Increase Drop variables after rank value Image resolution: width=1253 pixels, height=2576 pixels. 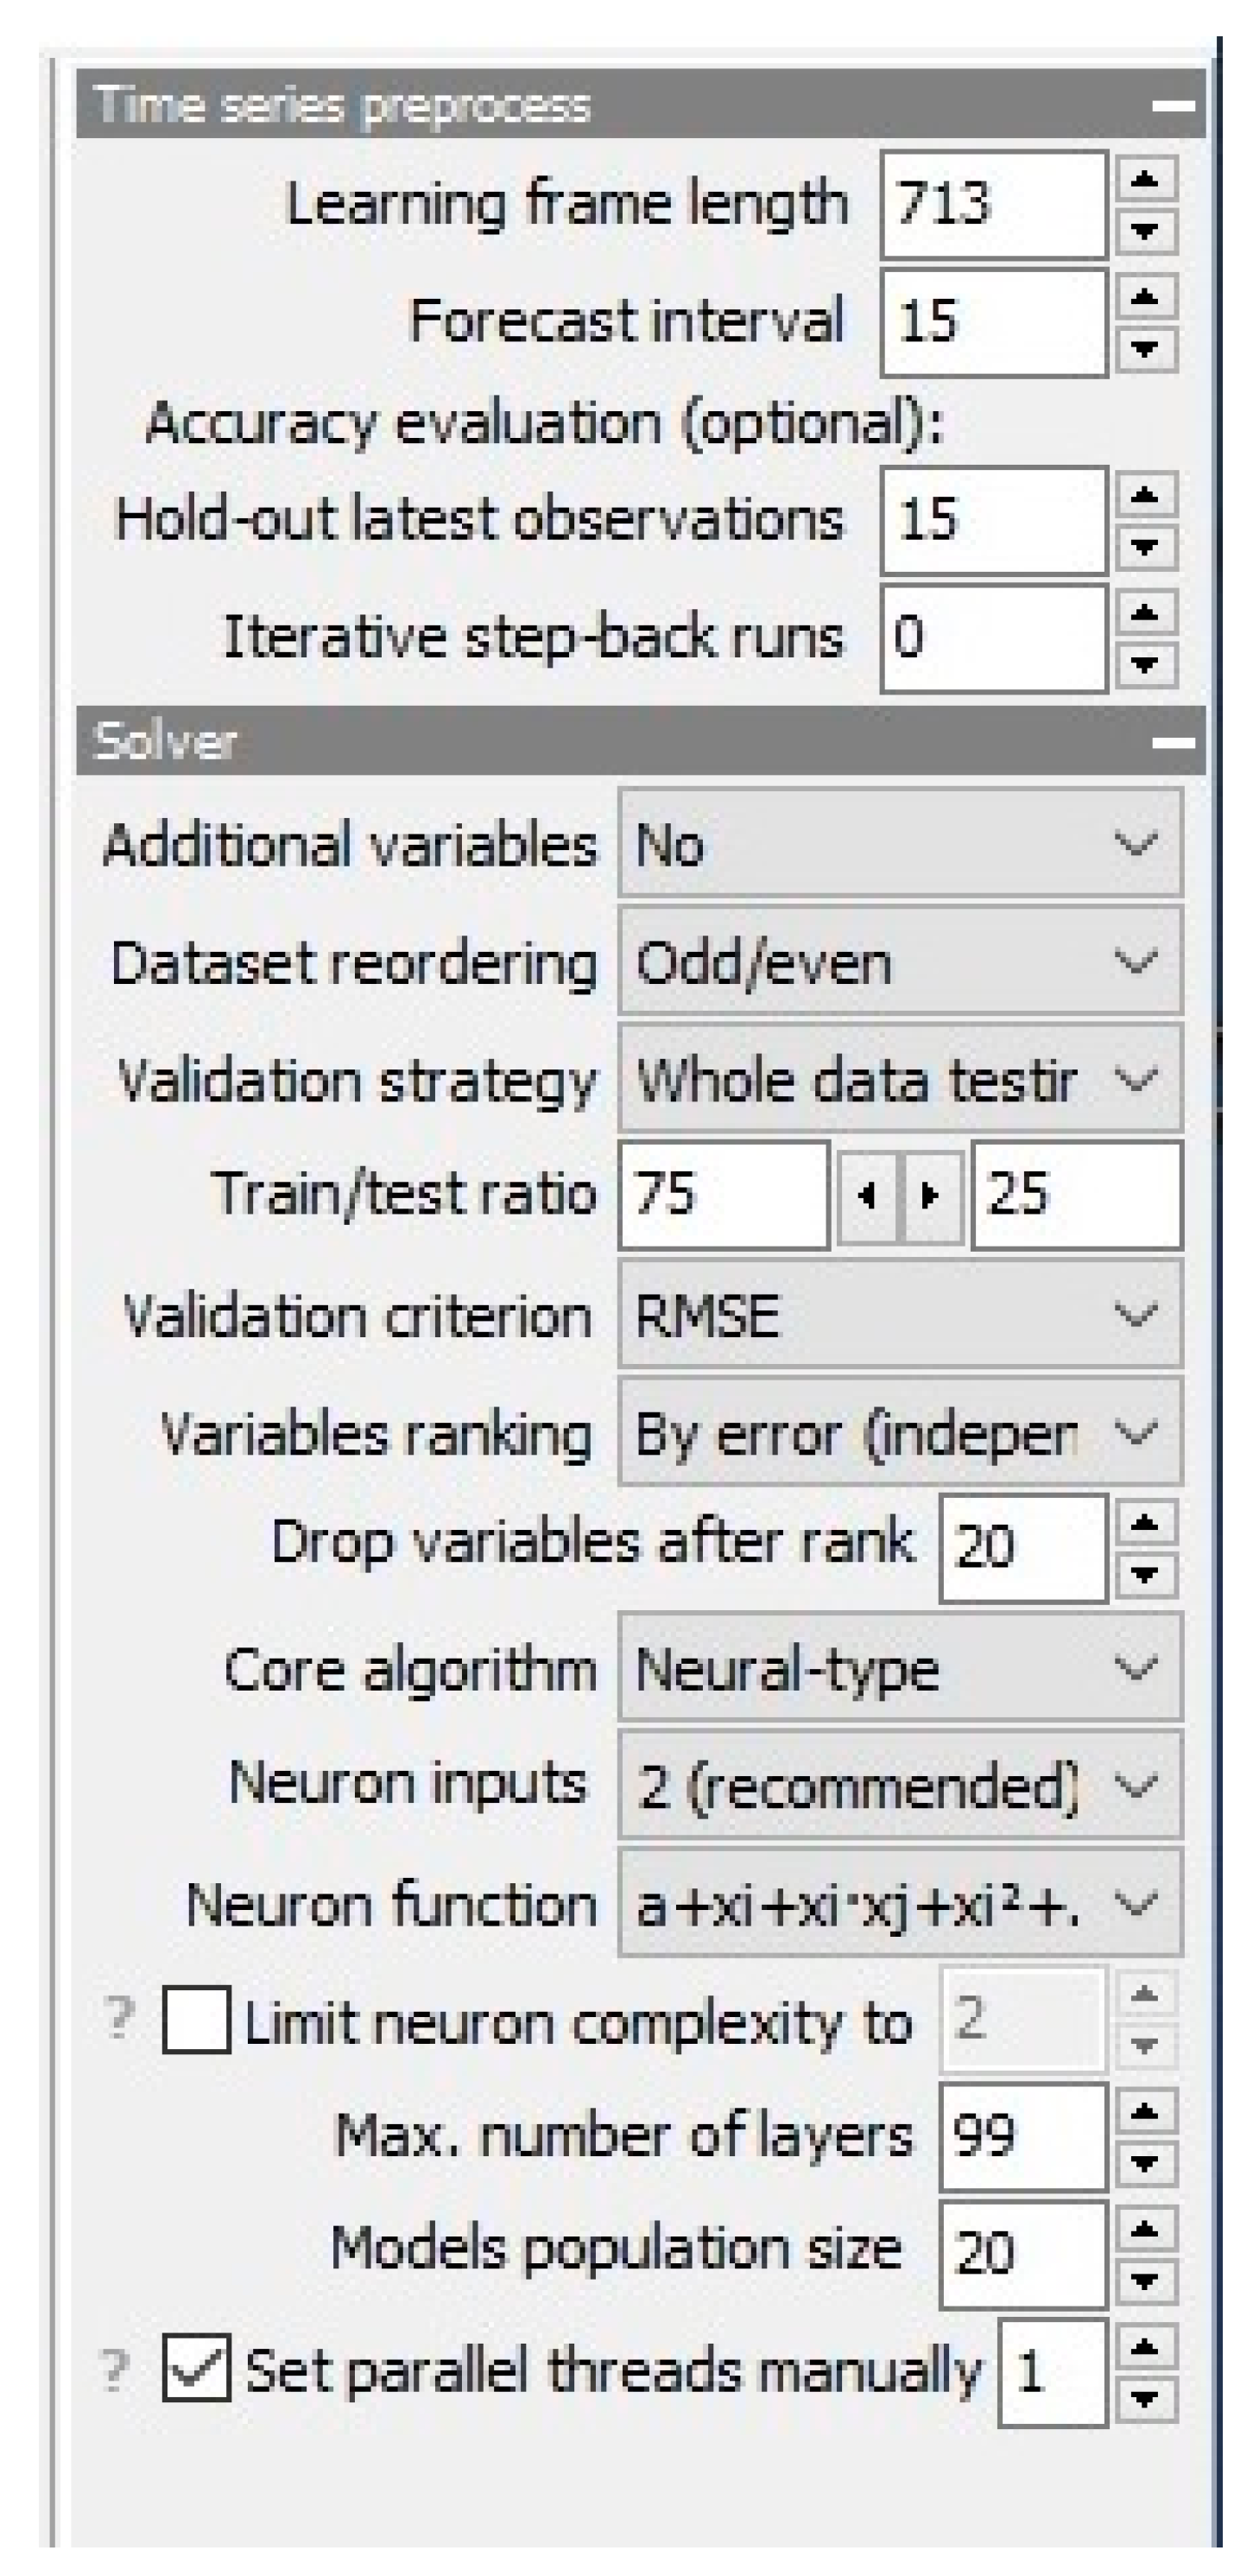point(1146,1523)
